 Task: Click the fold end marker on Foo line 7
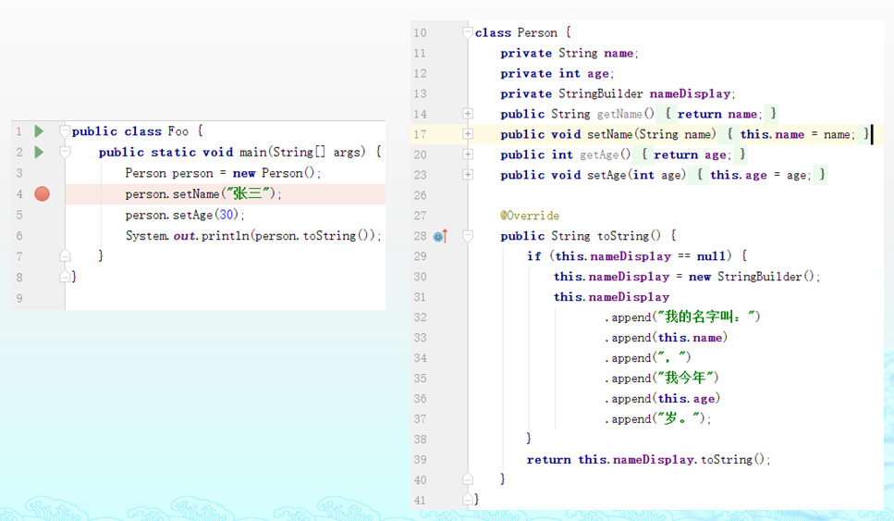(65, 255)
